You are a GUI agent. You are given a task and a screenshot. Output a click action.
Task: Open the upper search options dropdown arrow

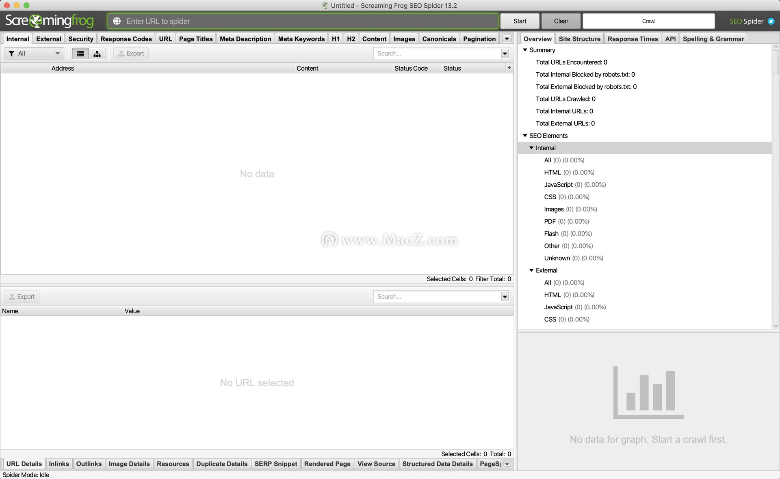pos(505,54)
